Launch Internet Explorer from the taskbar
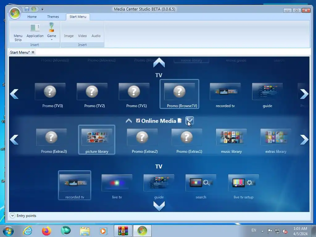 (x=27, y=231)
